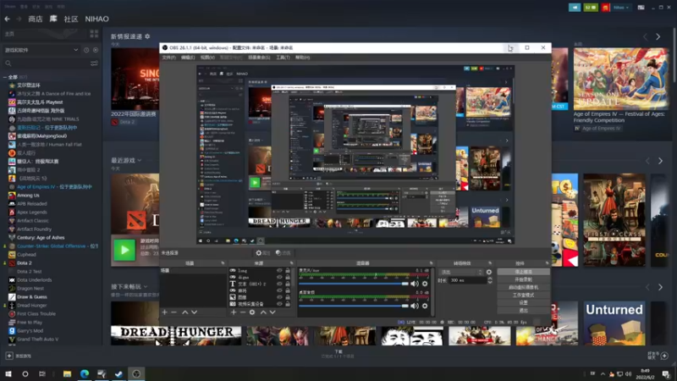
Task: Open microphone/Aux mixer settings gear
Action: click(425, 284)
